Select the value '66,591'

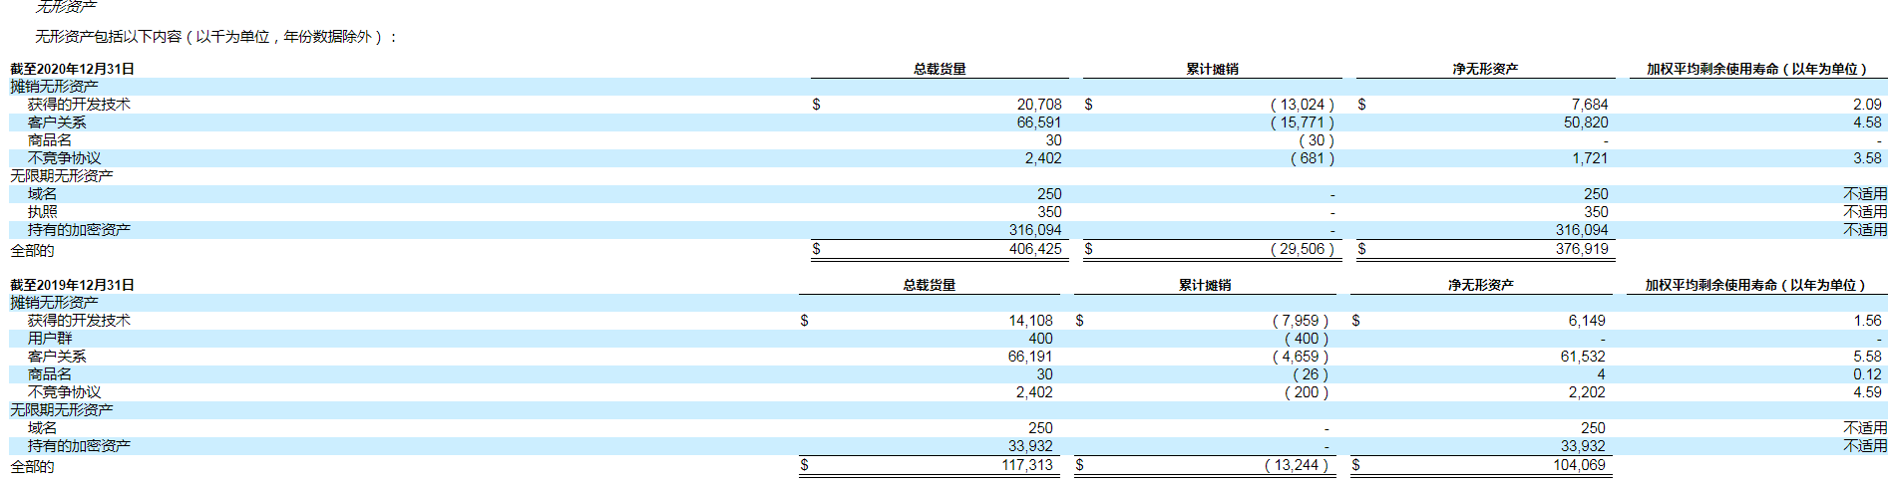point(1039,122)
